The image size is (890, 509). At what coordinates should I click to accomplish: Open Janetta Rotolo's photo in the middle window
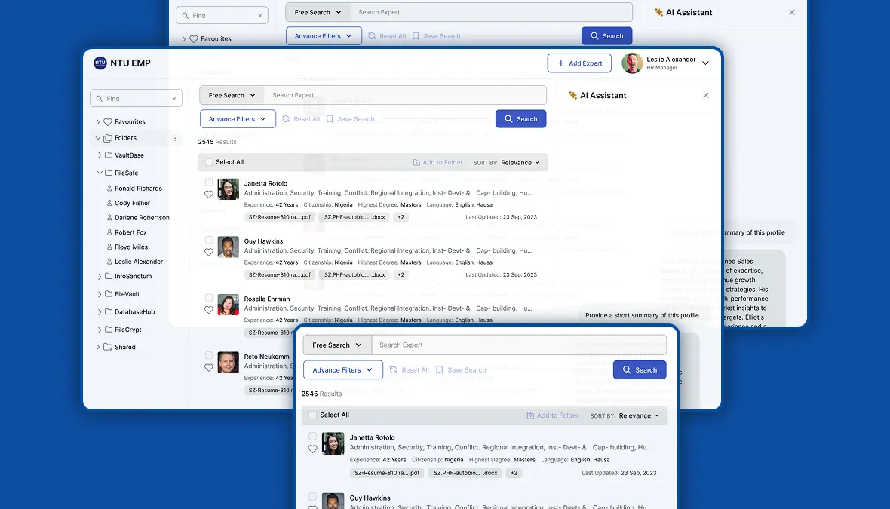[x=229, y=189]
